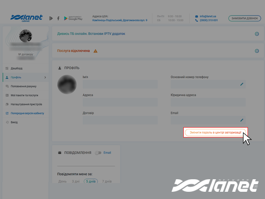Open the Google Play app badge
Screen dimensions: 265x199
click(74, 18)
